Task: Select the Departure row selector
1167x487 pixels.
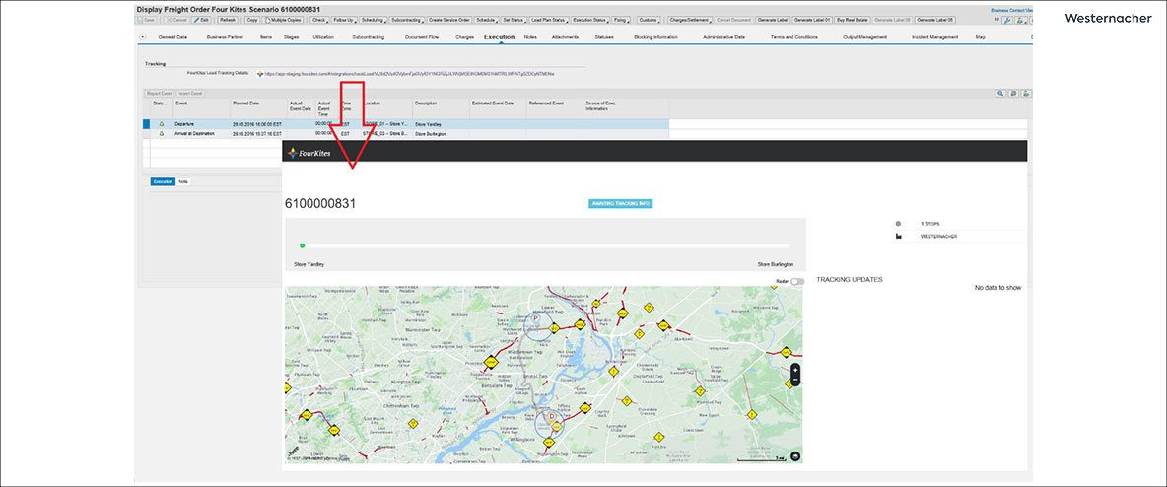Action: coord(146,124)
